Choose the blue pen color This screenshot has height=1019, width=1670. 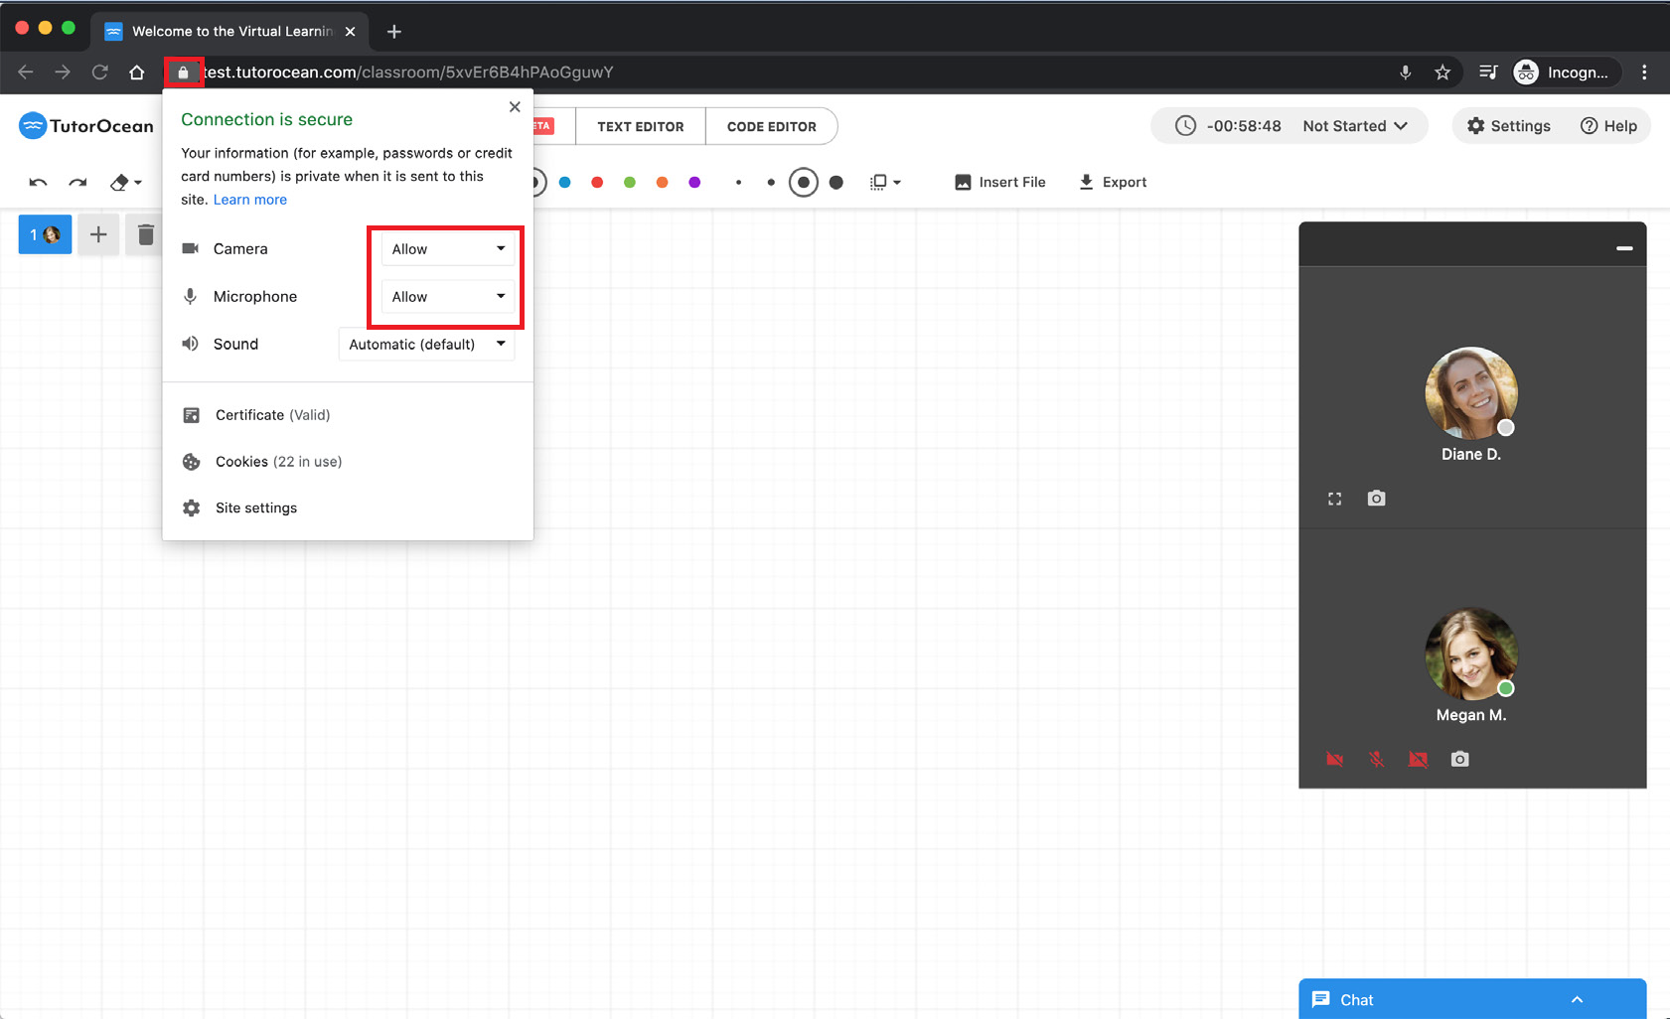coord(564,182)
